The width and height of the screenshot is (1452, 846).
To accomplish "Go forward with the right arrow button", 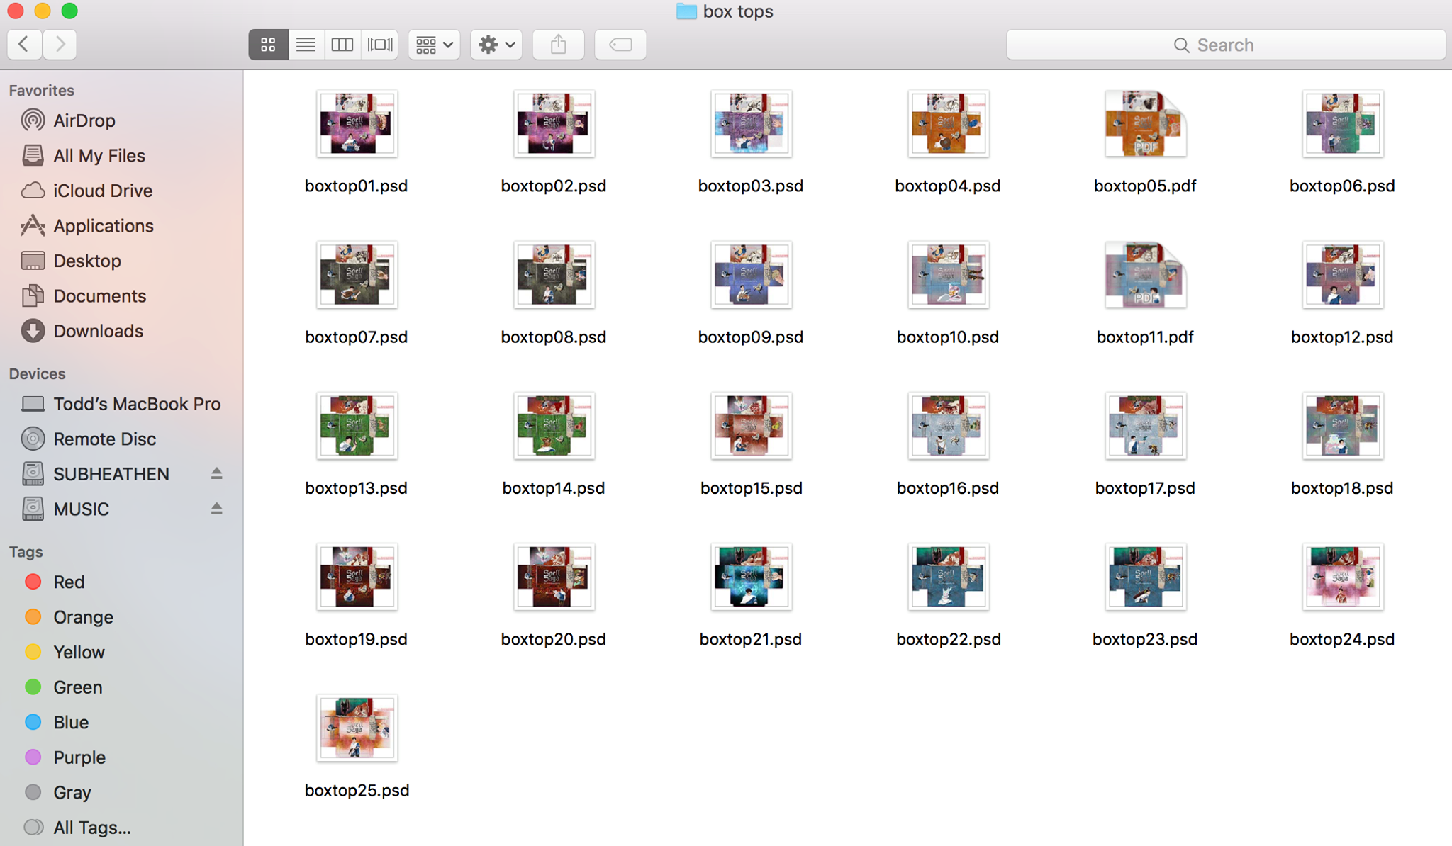I will click(x=60, y=45).
